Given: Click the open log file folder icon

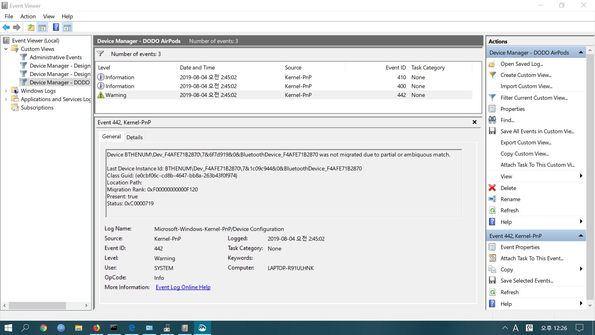Looking at the screenshot, I should click(x=31, y=27).
